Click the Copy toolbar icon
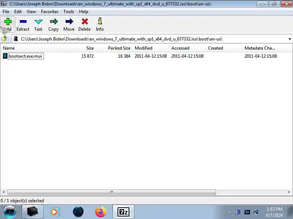 [x=53, y=24]
